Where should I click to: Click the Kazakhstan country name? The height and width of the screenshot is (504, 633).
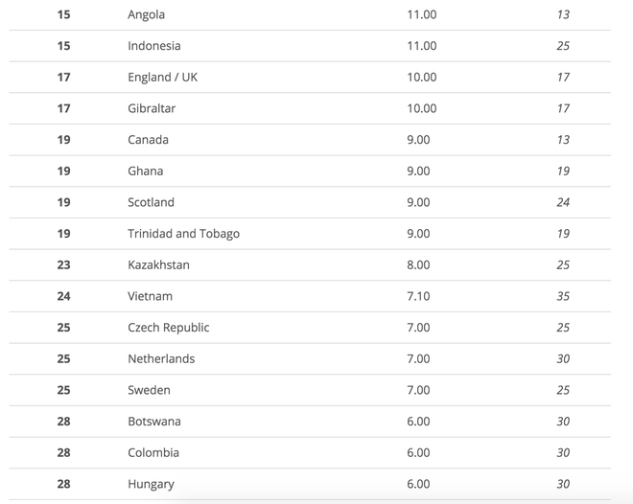(158, 265)
